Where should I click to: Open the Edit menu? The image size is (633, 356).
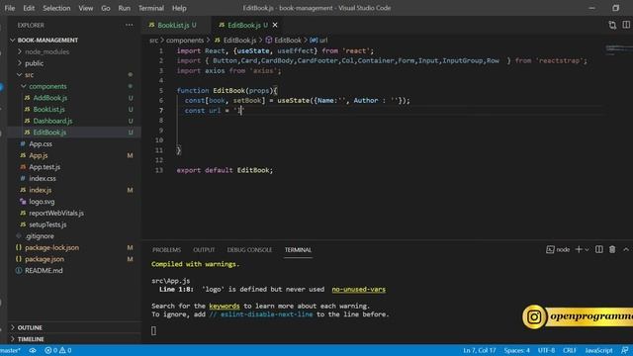point(29,8)
